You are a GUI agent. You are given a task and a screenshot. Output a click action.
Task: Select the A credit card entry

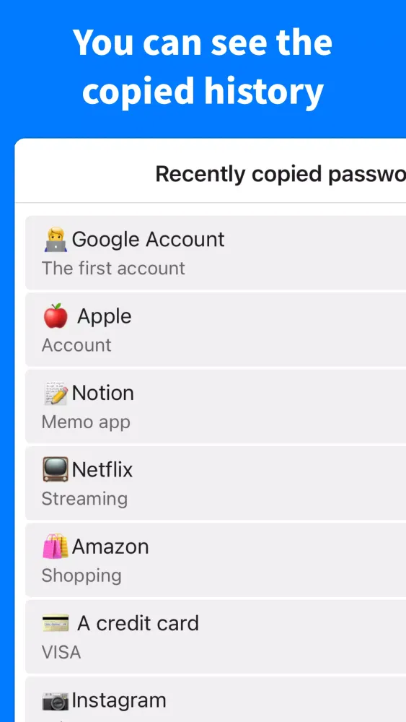(x=216, y=637)
